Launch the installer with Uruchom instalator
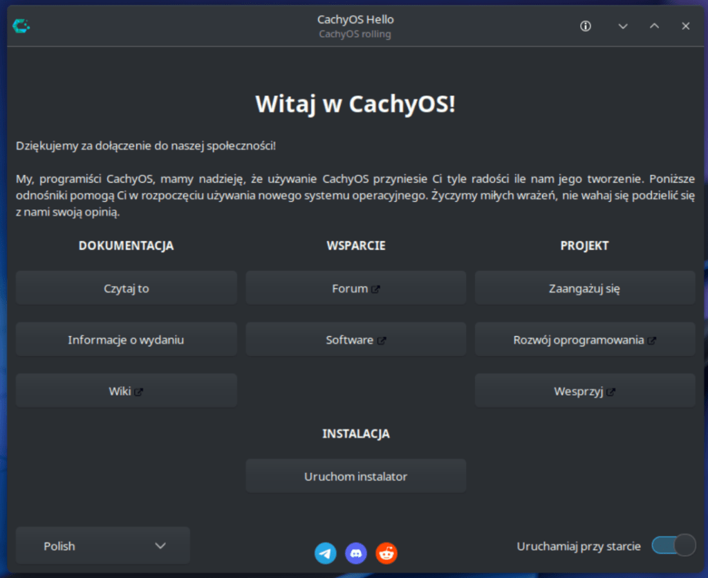This screenshot has width=708, height=578. [355, 476]
